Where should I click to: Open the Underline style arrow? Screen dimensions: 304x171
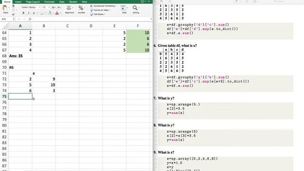click(x=37, y=13)
